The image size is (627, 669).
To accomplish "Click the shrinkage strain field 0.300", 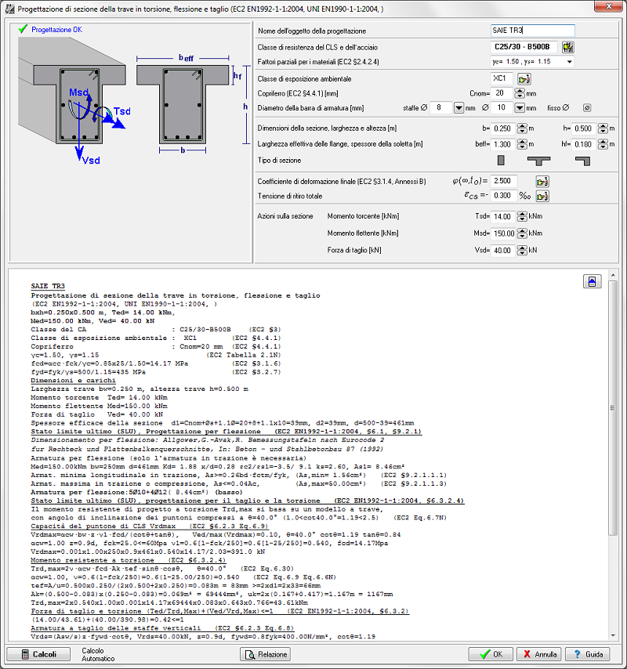I will tap(504, 196).
